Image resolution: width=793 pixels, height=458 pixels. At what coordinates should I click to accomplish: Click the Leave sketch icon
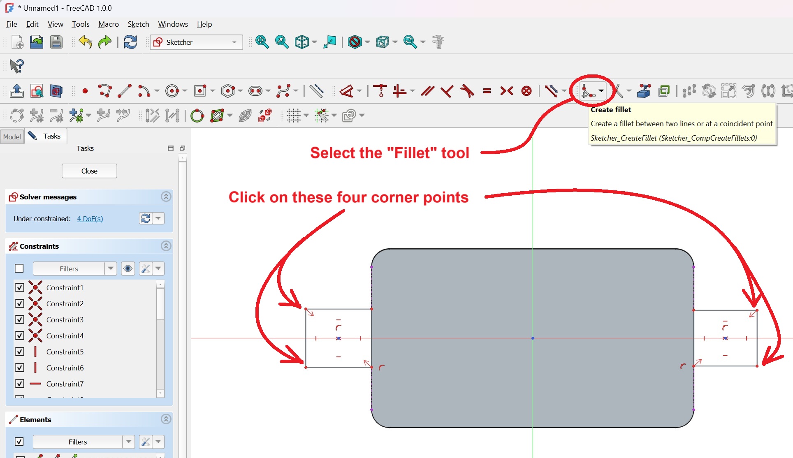click(17, 91)
